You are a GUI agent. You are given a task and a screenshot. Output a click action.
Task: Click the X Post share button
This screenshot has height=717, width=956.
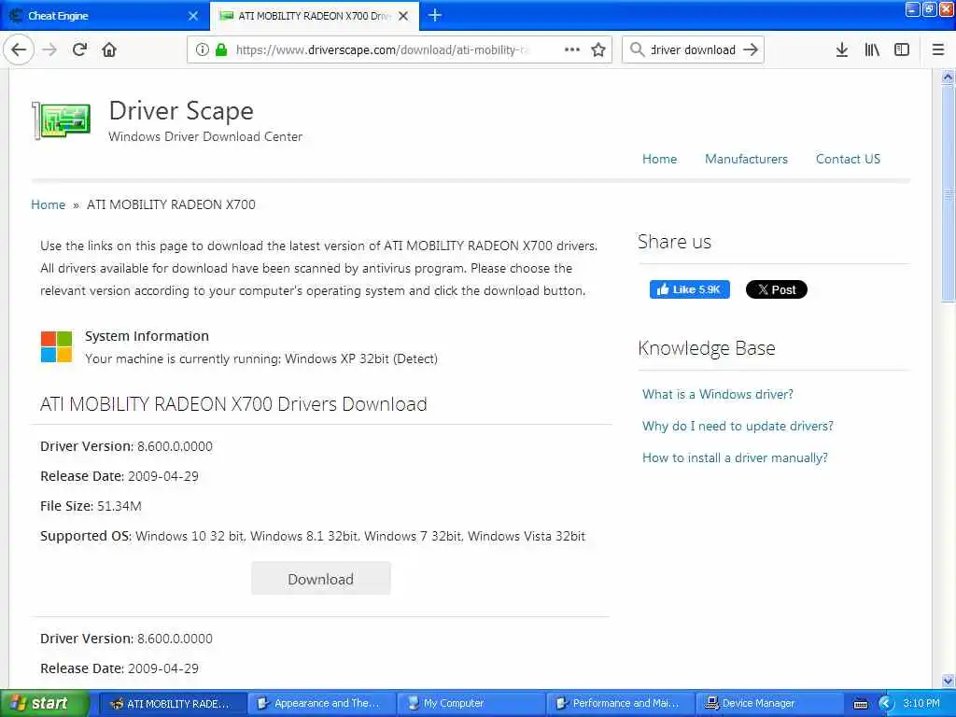[x=776, y=289]
